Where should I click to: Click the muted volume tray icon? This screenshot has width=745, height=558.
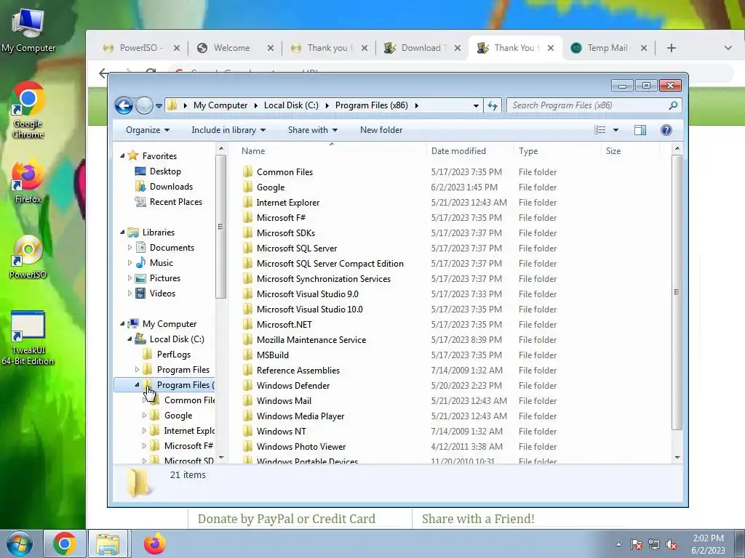pyautogui.click(x=672, y=545)
